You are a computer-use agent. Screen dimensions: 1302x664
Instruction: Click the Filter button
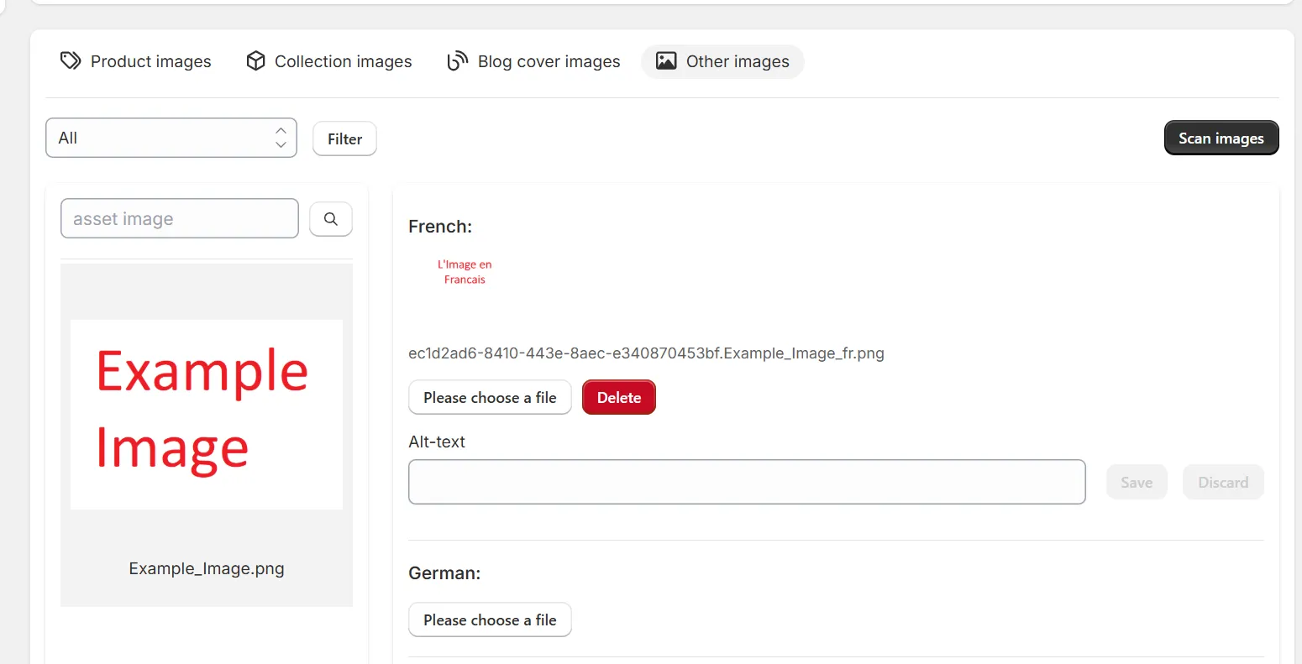point(345,139)
